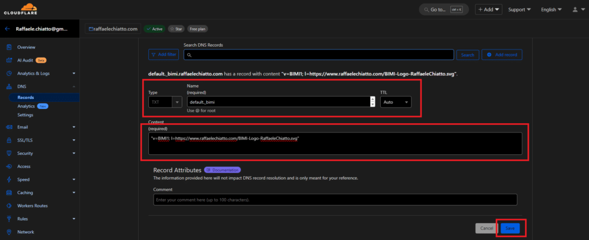The width and height of the screenshot is (589, 240).
Task: Collapse the DNS sidebar section
Action: [x=74, y=86]
